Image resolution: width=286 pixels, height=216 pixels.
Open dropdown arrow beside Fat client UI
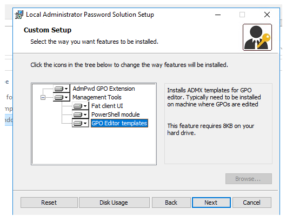[x=85, y=106]
